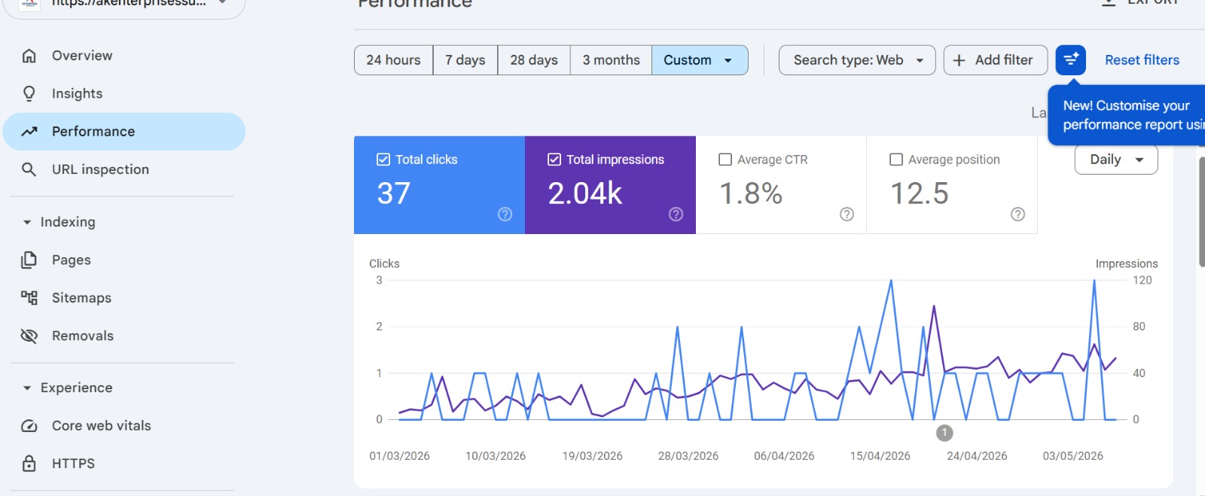Click Reset filters link

pos(1142,60)
